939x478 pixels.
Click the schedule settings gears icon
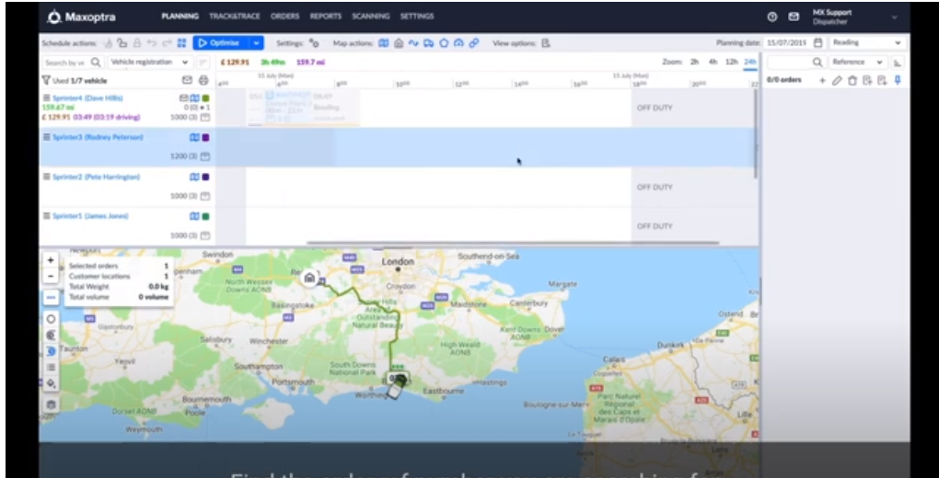click(x=314, y=42)
